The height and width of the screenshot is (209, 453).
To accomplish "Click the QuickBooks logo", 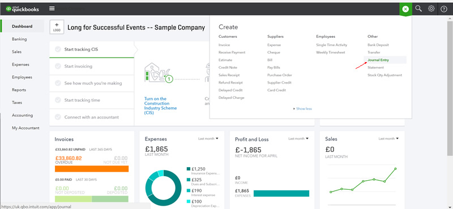I will point(22,9).
